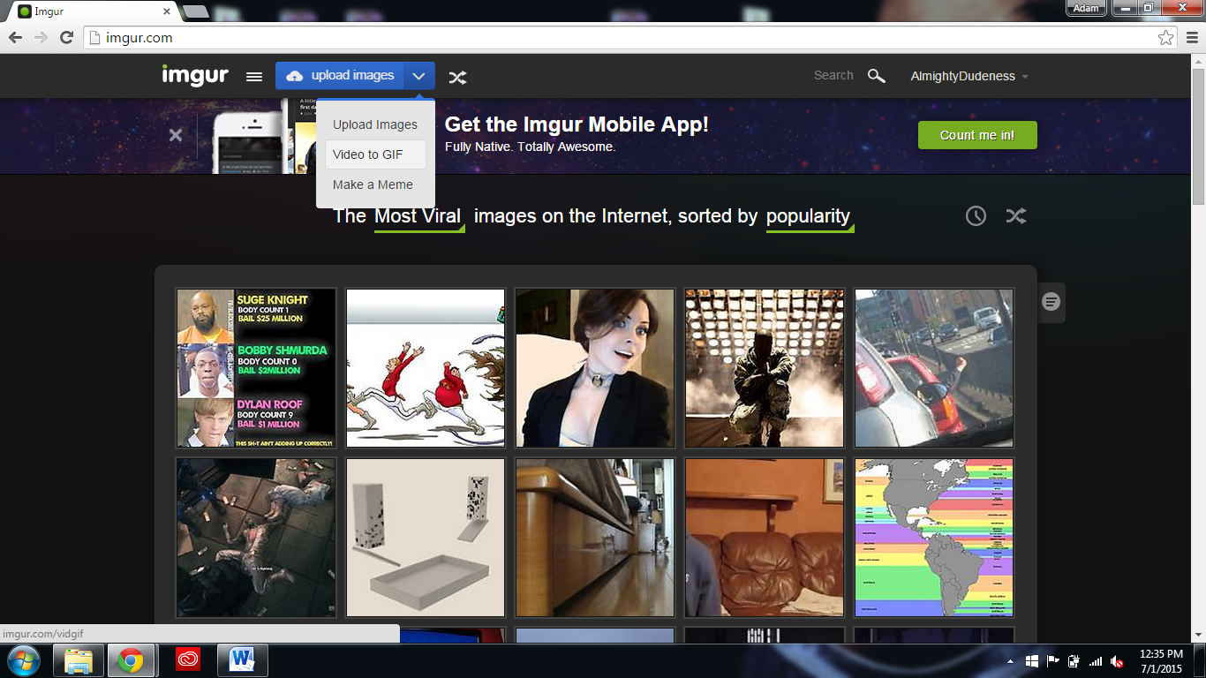Viewport: 1206px width, 678px height.
Task: Open the AlmightyDudeness account dropdown
Action: pyautogui.click(x=969, y=76)
